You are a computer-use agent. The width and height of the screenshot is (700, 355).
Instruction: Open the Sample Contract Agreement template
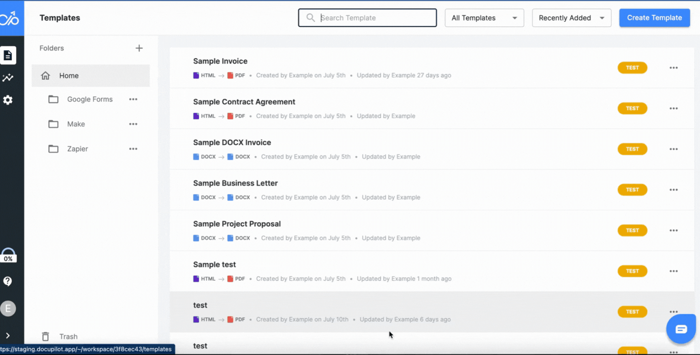[x=244, y=102]
